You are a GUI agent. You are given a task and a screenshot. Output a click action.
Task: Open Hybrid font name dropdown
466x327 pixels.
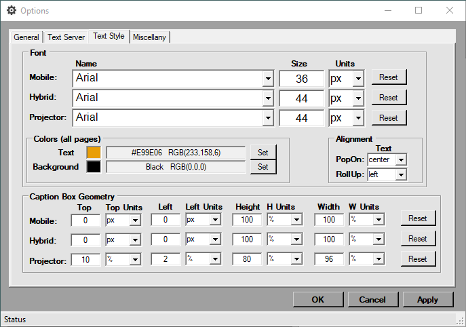(268, 98)
